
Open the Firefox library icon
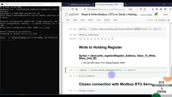pyautogui.click(x=157, y=9)
